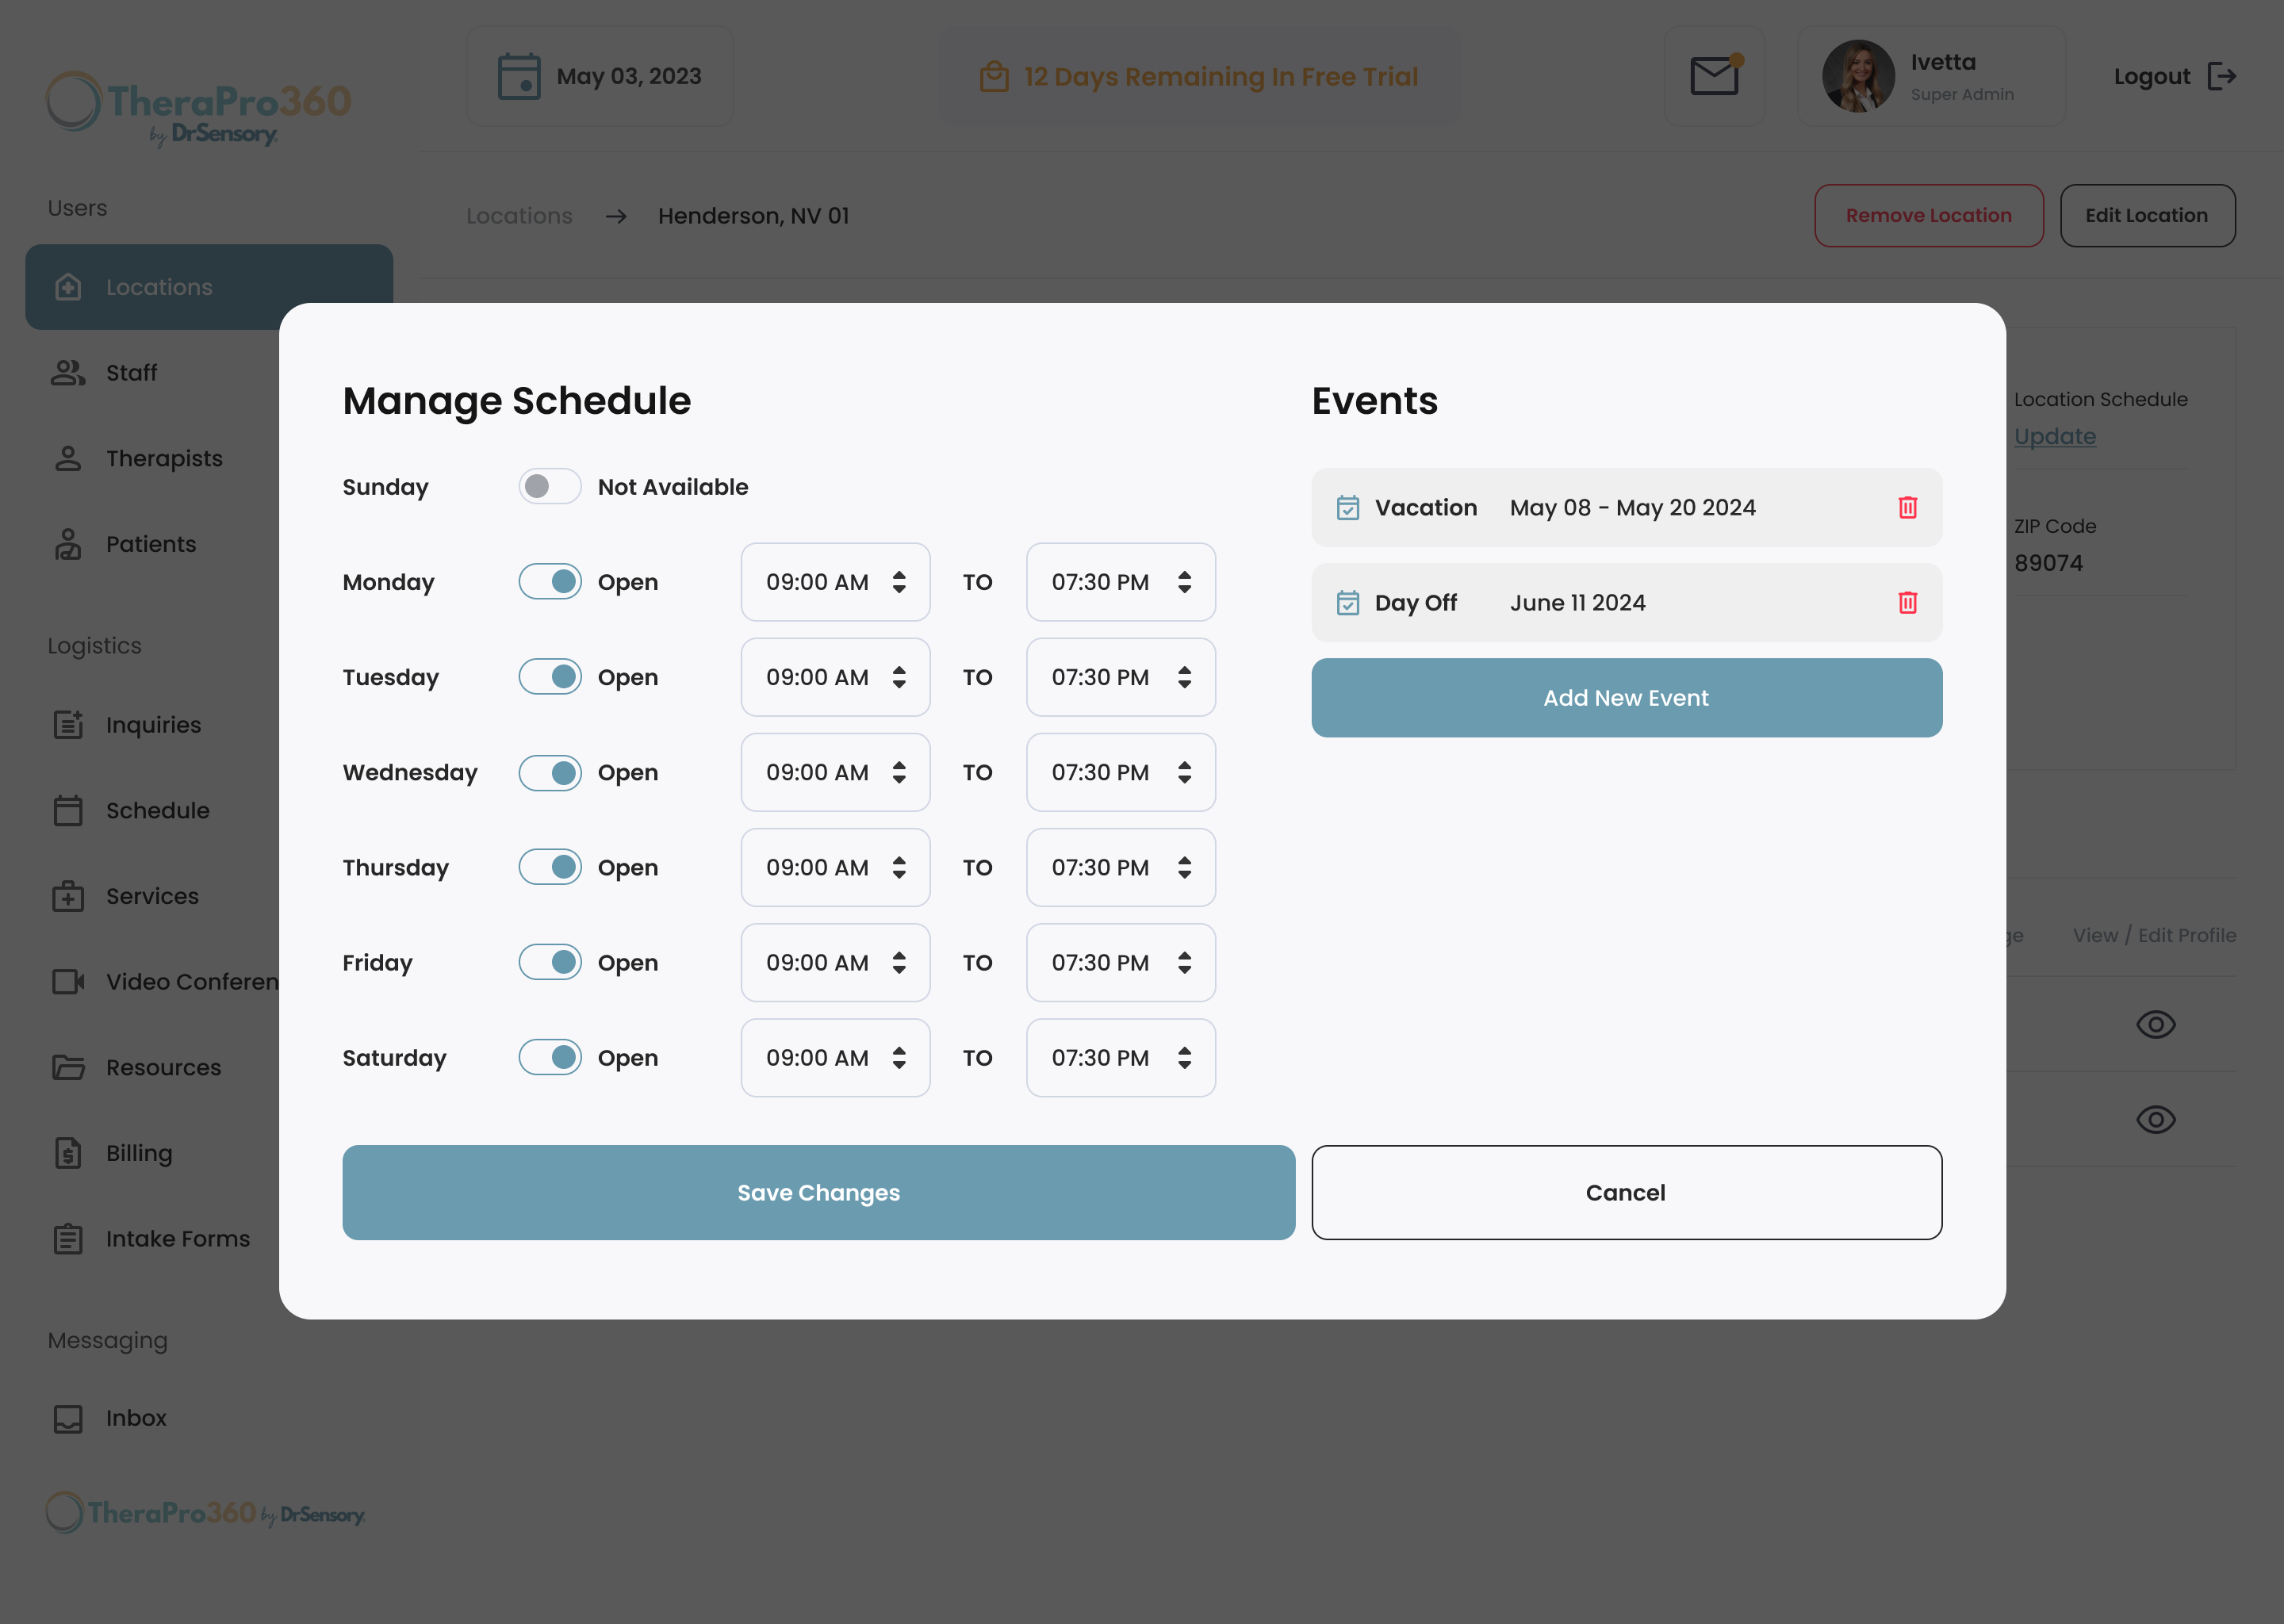Click the Patients icon in sidebar
The image size is (2284, 1624).
[68, 544]
